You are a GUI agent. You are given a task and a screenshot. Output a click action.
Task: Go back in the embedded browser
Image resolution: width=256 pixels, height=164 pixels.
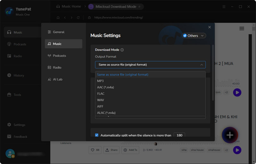pos(65,18)
